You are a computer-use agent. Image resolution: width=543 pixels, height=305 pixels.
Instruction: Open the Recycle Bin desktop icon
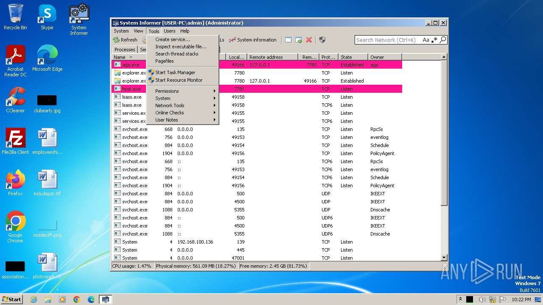pyautogui.click(x=15, y=17)
